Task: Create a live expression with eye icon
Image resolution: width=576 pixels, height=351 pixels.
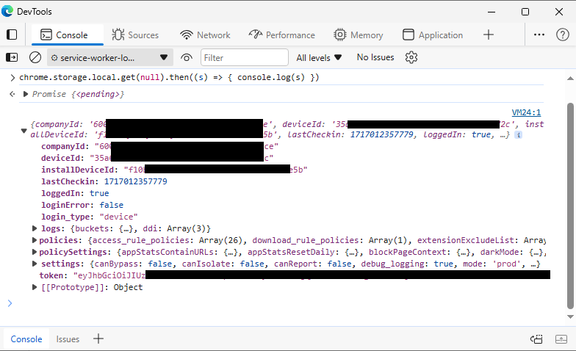Action: coord(187,57)
